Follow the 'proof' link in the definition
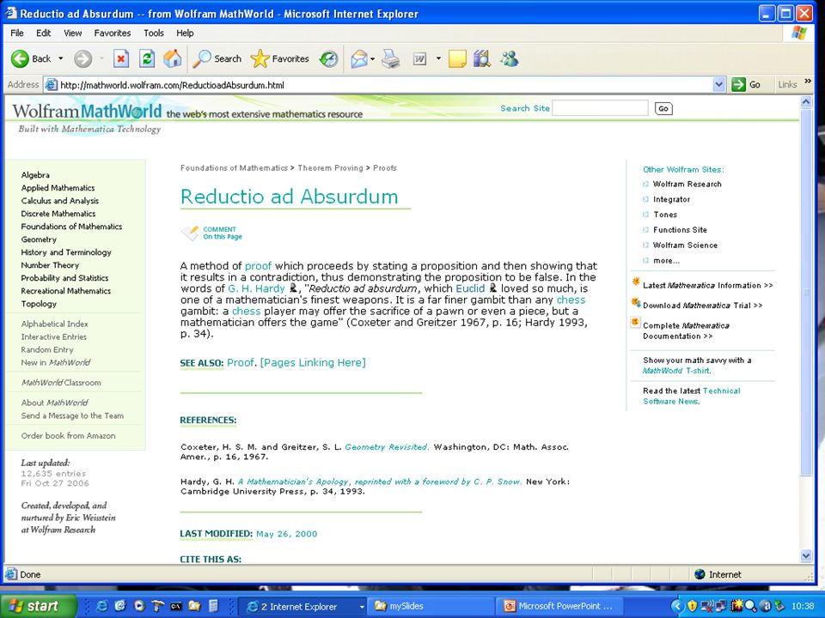The image size is (825, 618). point(259,266)
